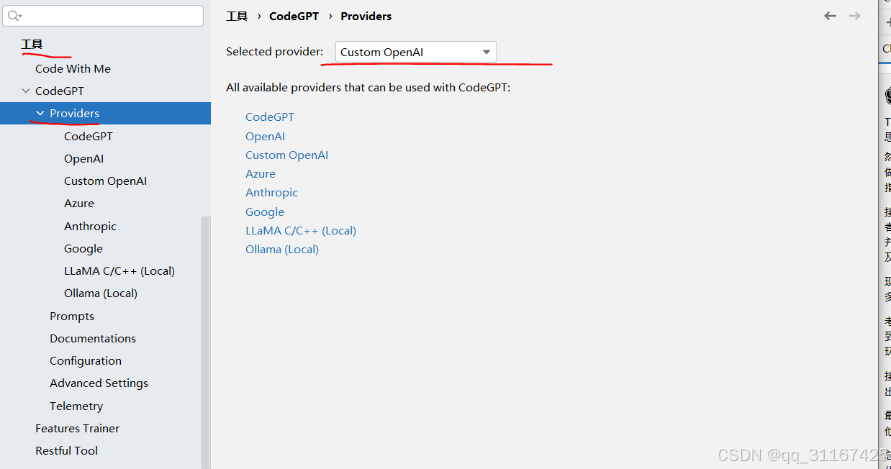Click CodeGPT in the breadcrumb path
The width and height of the screenshot is (891, 469).
pos(294,16)
